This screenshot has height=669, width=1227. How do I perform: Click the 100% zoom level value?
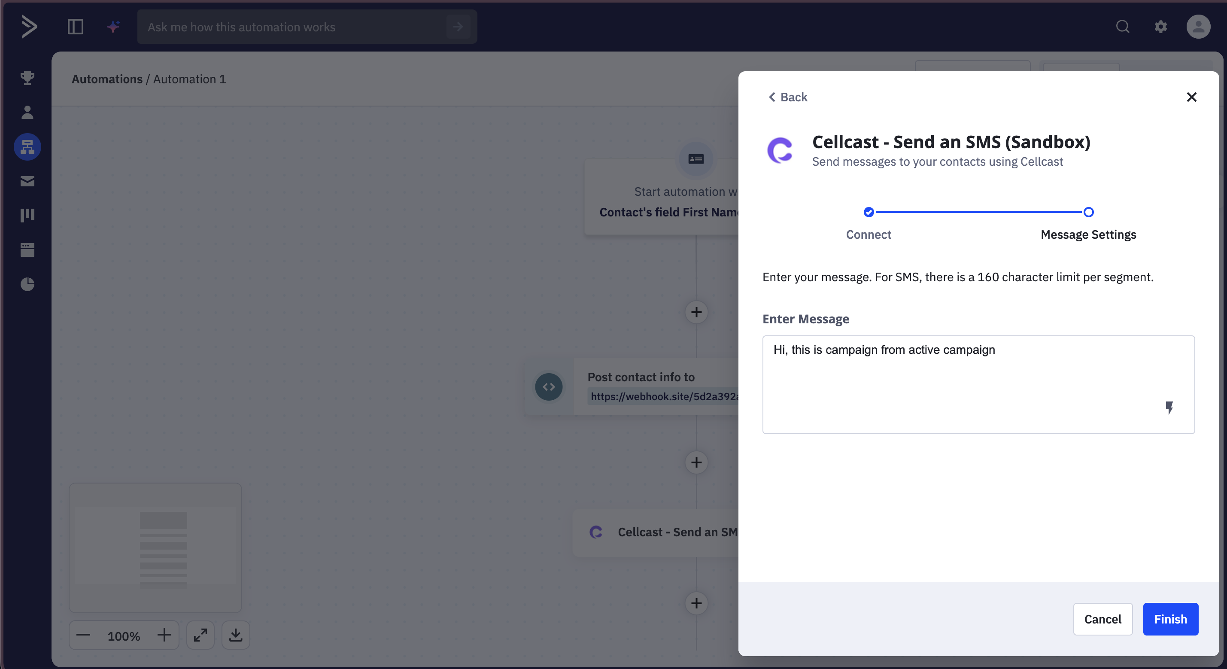tap(124, 636)
